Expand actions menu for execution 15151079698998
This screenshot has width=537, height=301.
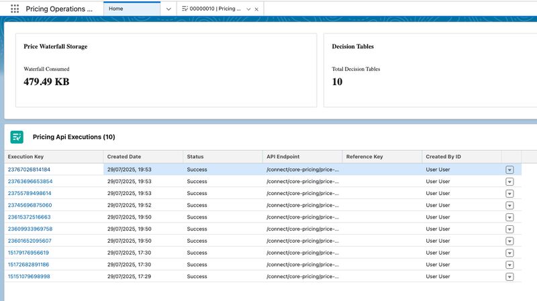coord(509,277)
